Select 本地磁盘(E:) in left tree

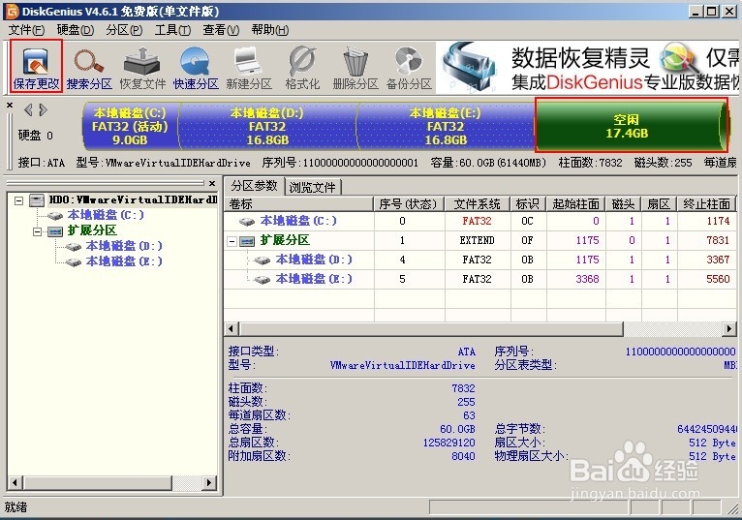(x=124, y=261)
